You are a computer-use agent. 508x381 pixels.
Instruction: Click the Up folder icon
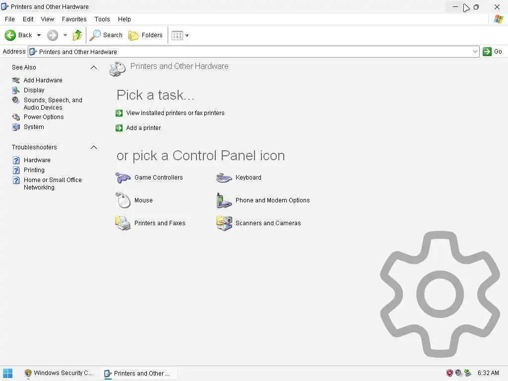pos(77,35)
